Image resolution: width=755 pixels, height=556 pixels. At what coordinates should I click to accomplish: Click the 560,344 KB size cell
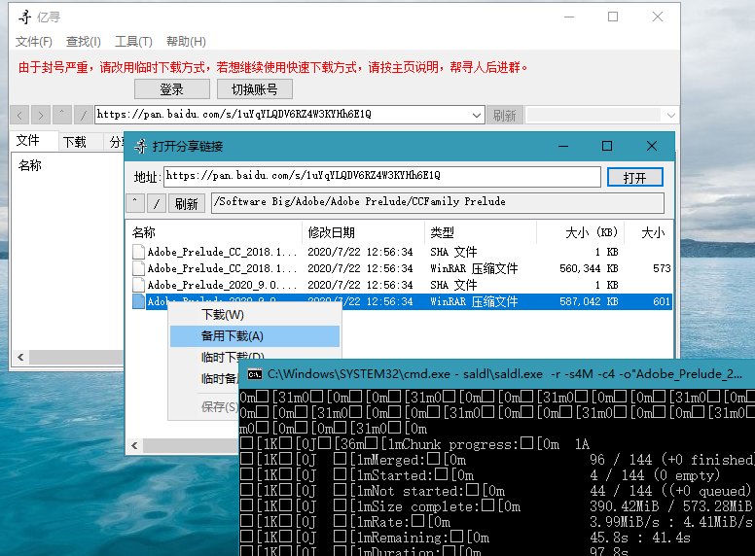click(x=589, y=268)
